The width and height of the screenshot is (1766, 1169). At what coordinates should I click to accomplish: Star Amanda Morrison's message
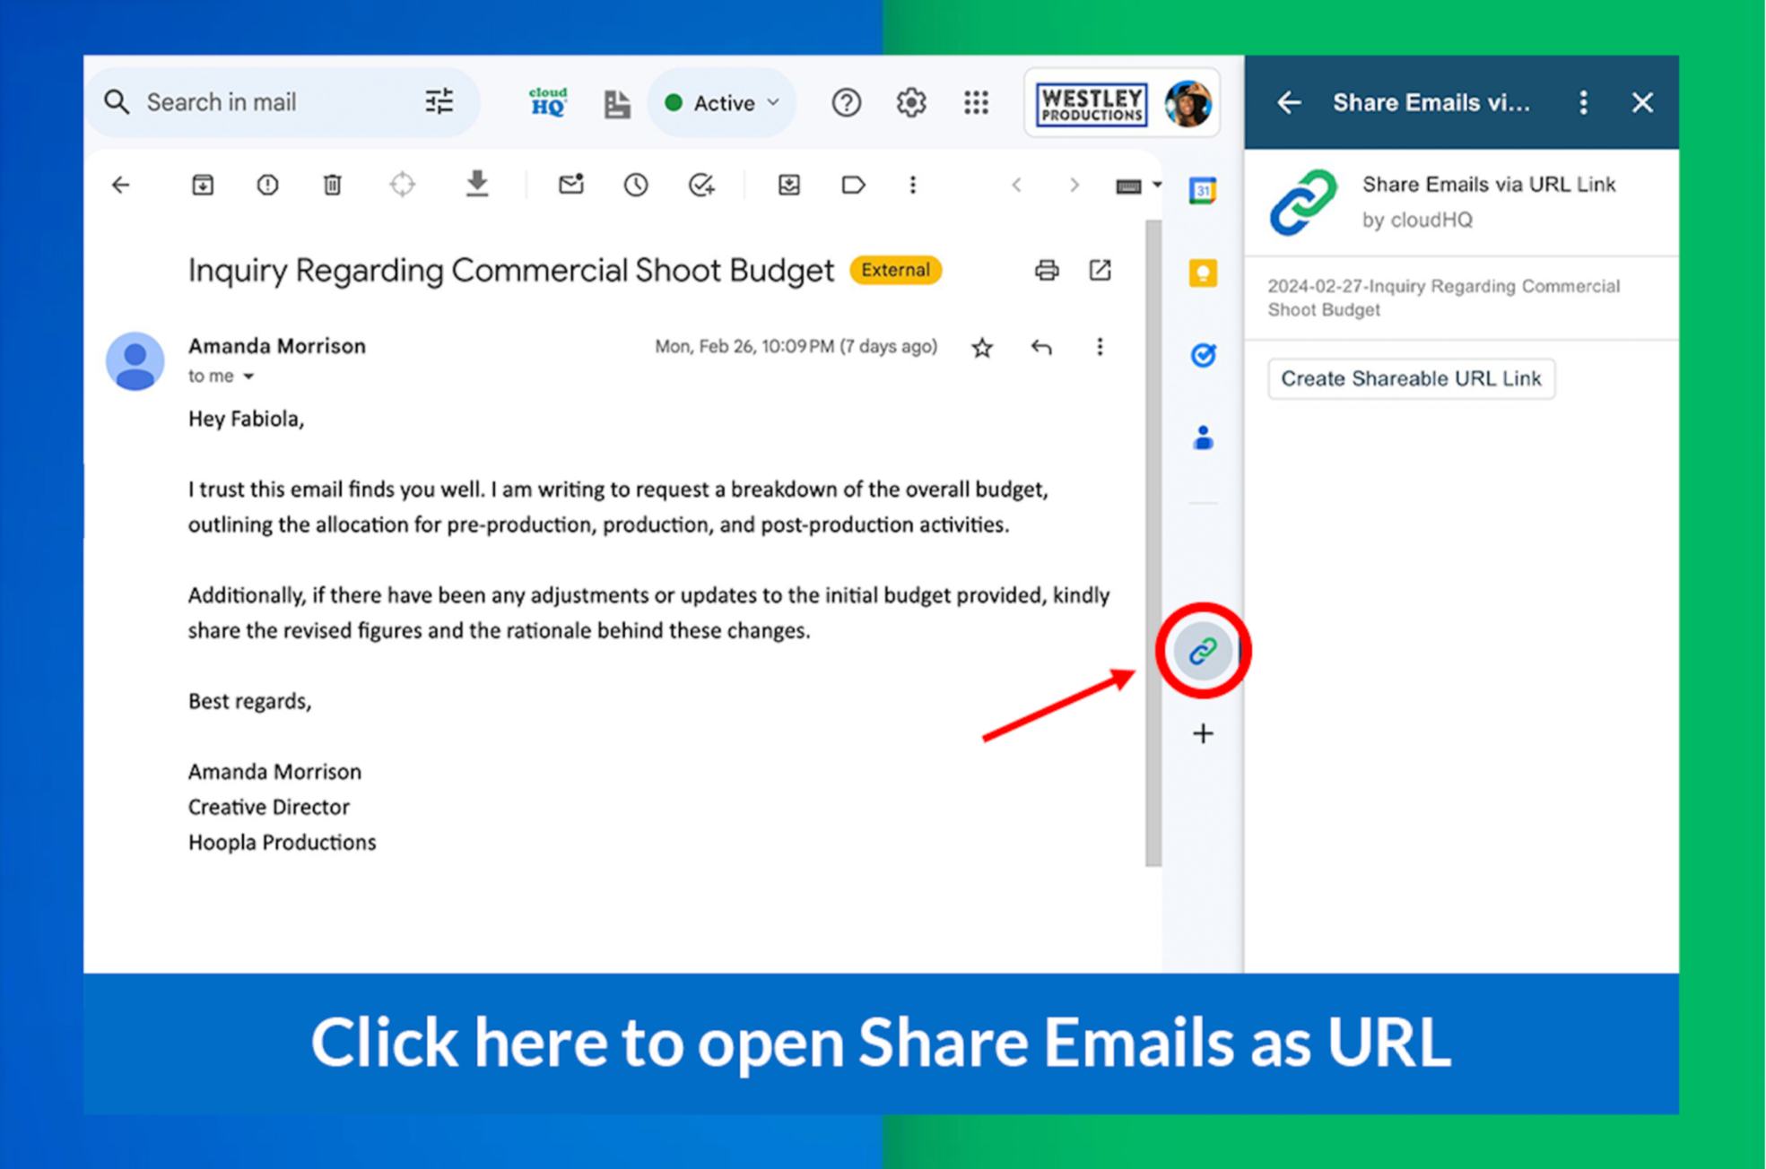(x=982, y=348)
